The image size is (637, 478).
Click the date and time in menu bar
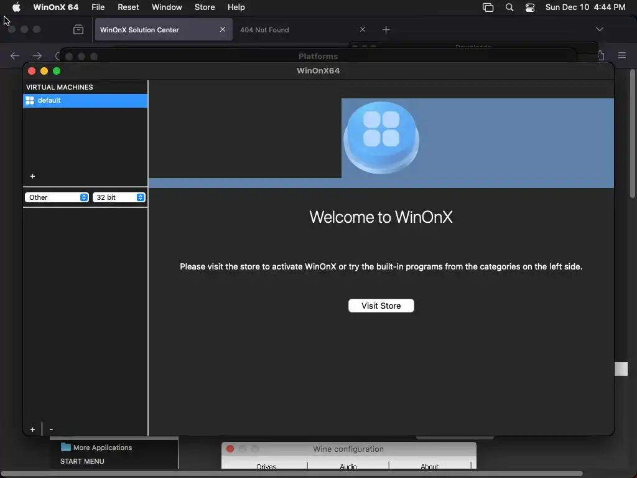coord(585,7)
